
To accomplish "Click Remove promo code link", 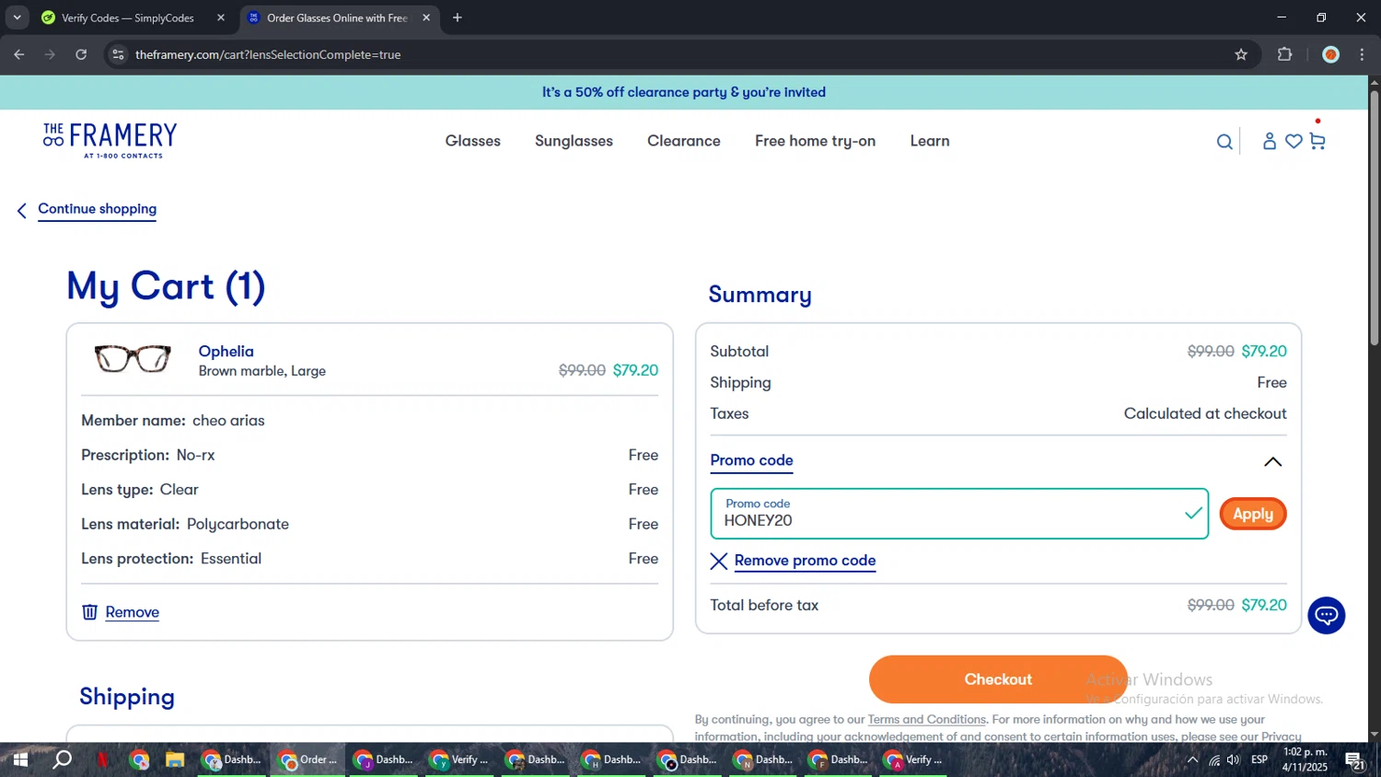I will [x=805, y=561].
